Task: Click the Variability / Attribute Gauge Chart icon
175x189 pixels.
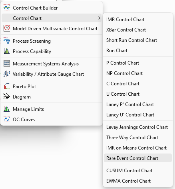Action: [7, 74]
